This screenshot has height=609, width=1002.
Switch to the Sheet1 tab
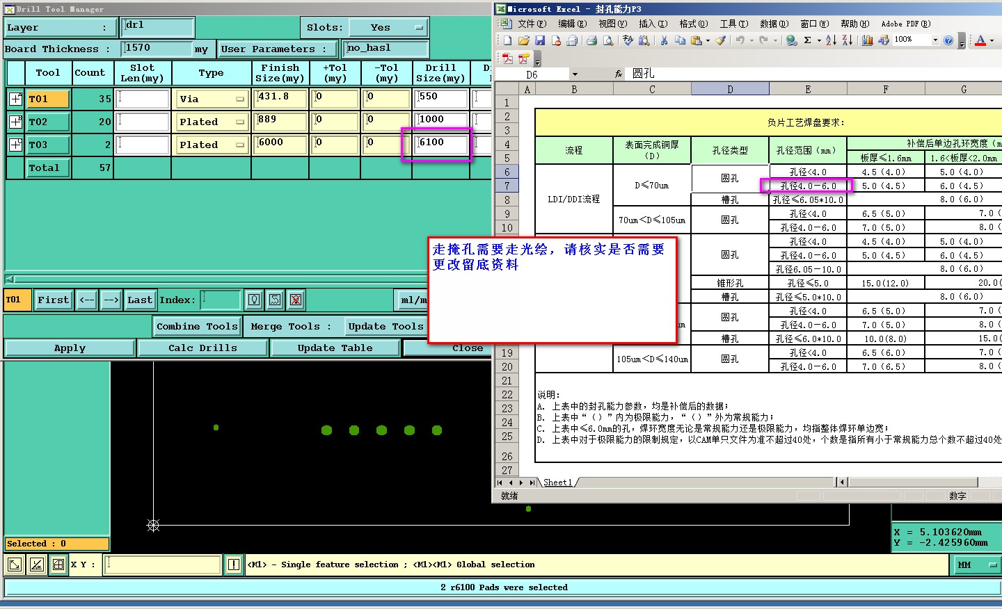[x=557, y=482]
